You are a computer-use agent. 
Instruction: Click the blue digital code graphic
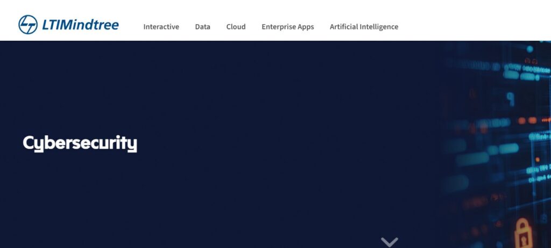click(492, 144)
